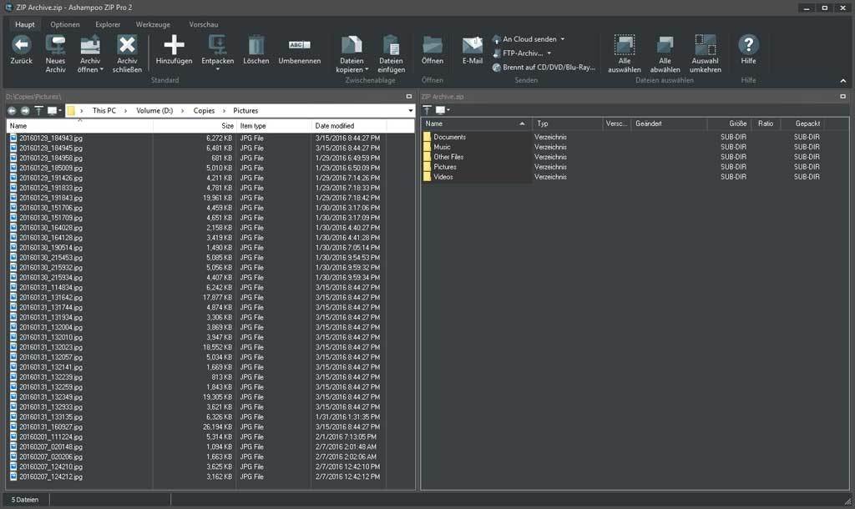Go up one level in archive pane
Screen dimensions: 855x509
427,110
